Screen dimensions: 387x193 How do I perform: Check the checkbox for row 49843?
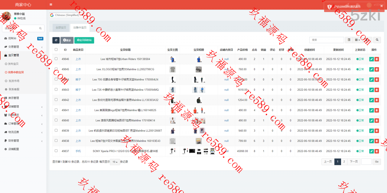pyautogui.click(x=56, y=90)
